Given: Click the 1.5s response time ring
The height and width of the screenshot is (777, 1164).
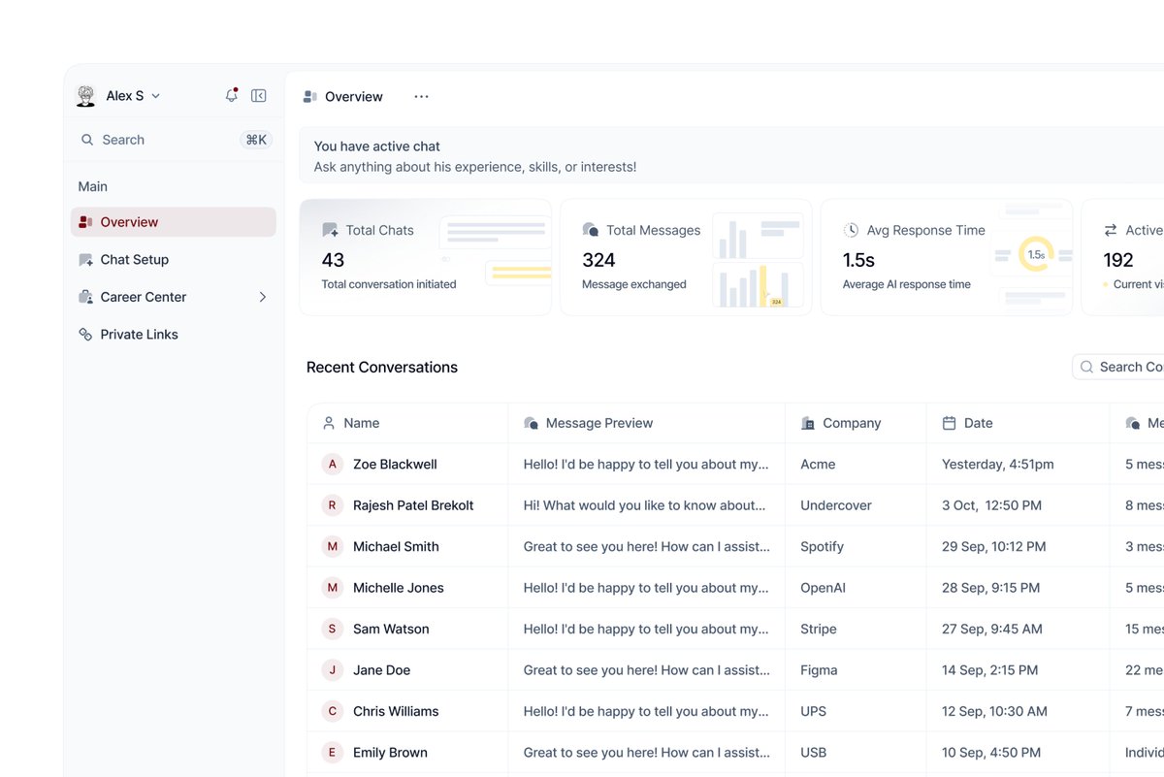Looking at the screenshot, I should [x=1036, y=254].
